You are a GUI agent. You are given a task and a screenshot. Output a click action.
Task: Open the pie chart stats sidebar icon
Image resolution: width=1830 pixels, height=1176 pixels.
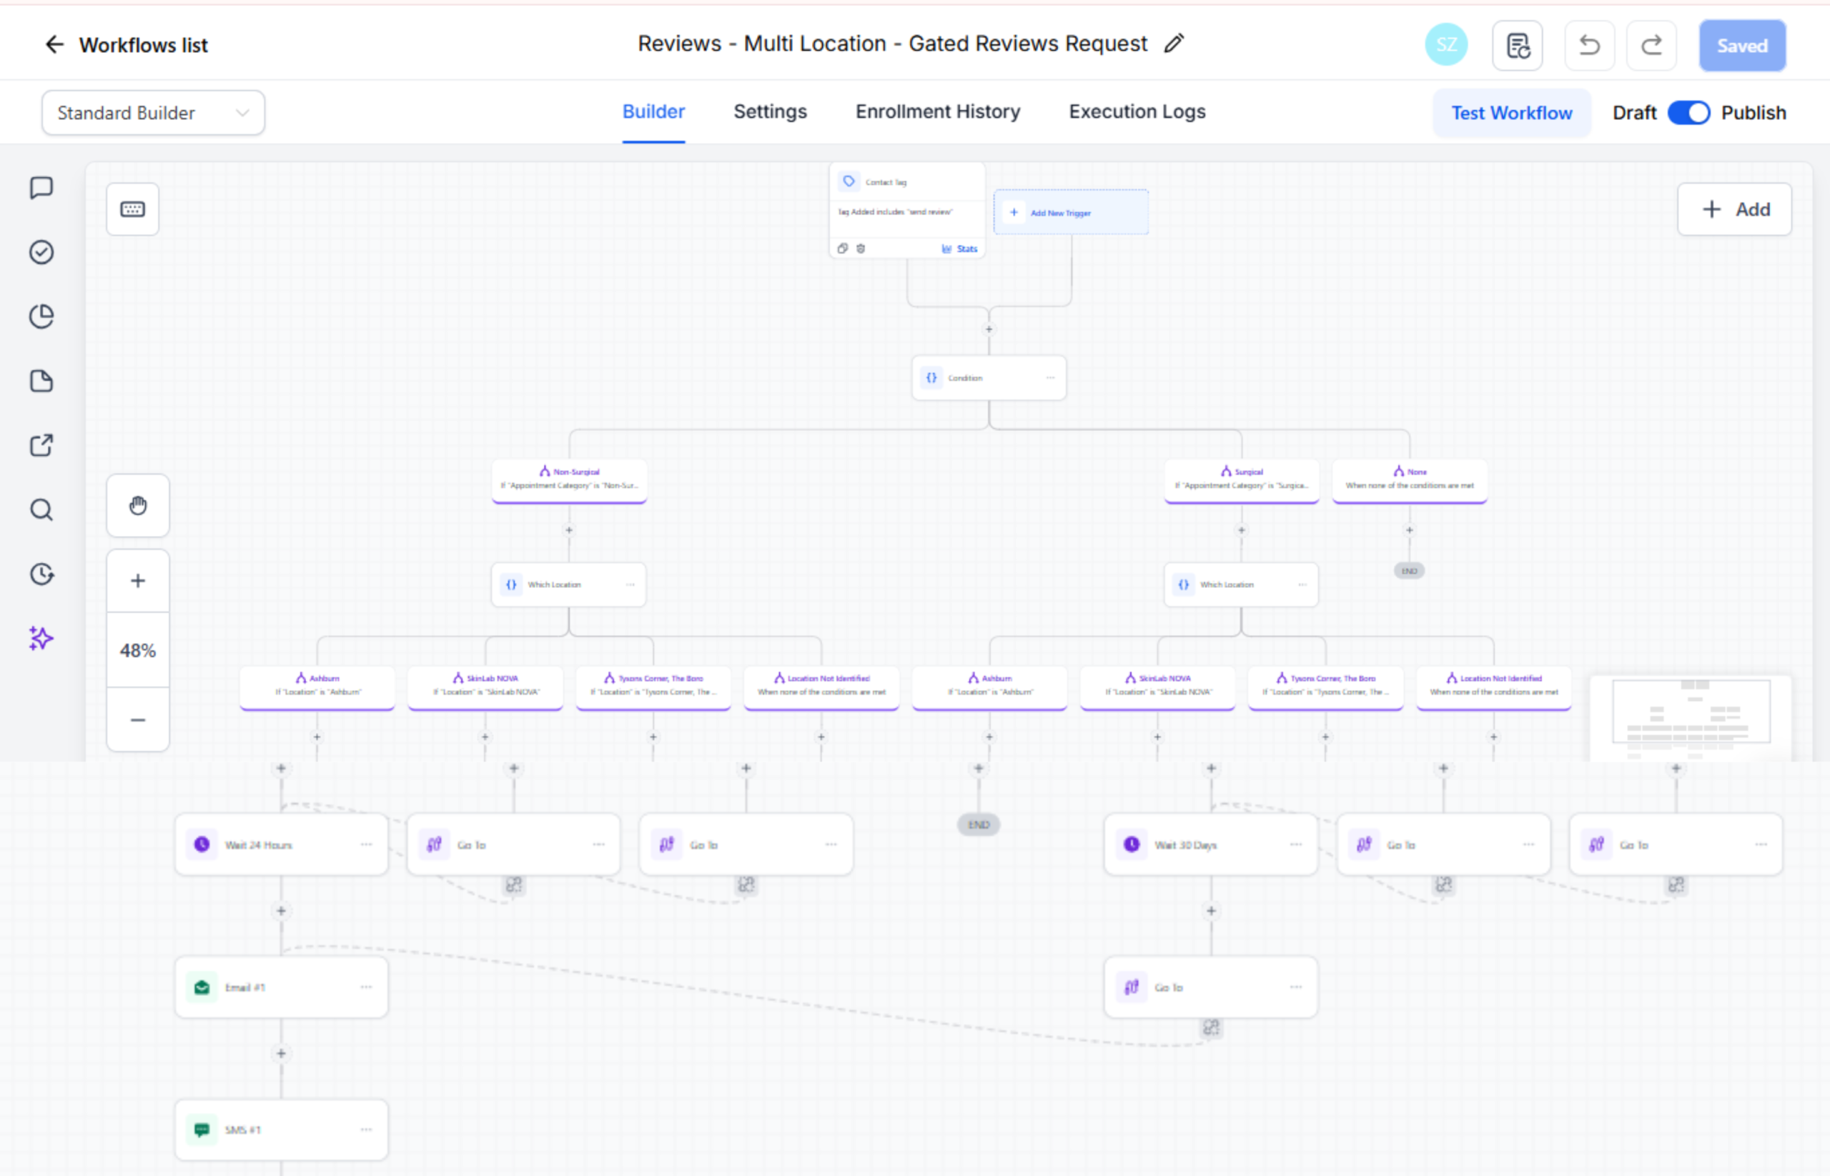41,316
